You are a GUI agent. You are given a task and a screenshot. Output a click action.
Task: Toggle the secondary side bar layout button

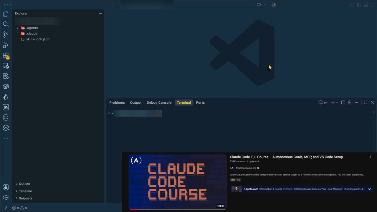(x=372, y=5)
